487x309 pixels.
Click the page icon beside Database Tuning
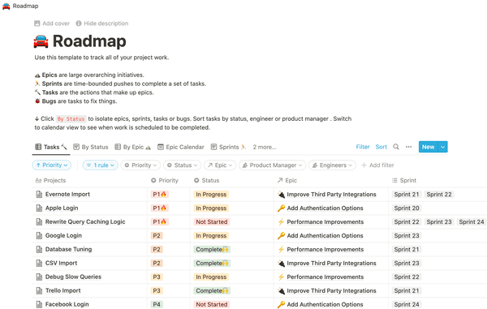point(39,250)
